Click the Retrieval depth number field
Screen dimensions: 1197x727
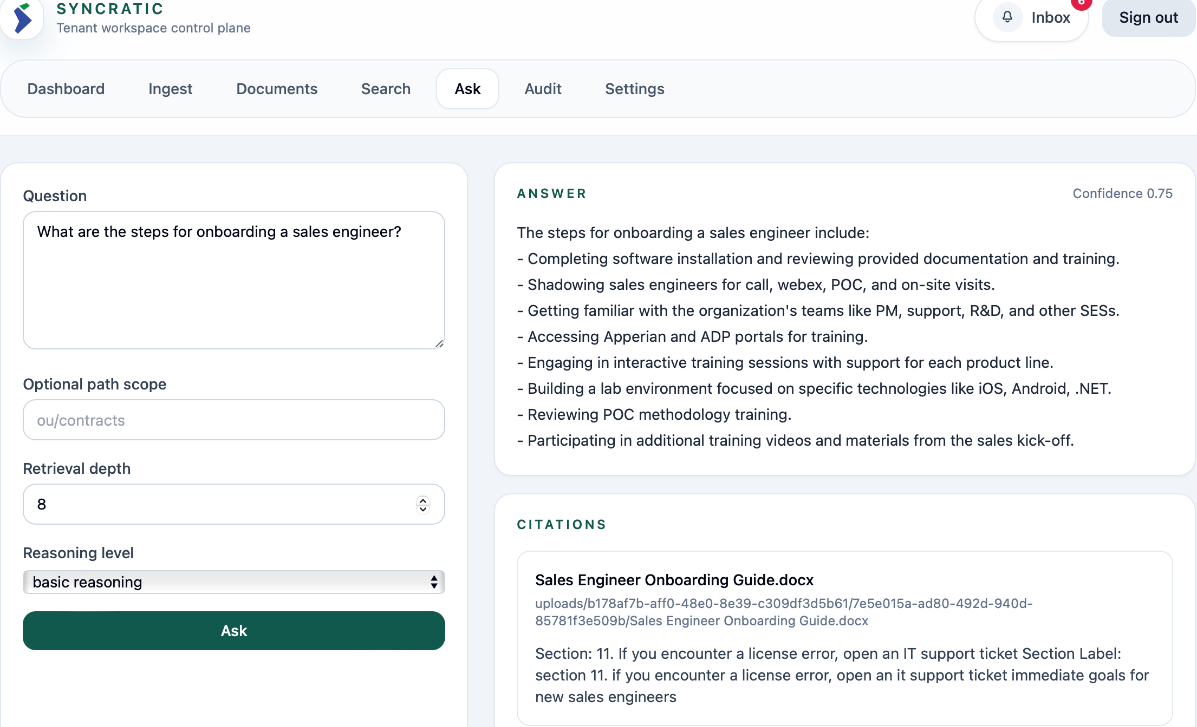[217, 504]
